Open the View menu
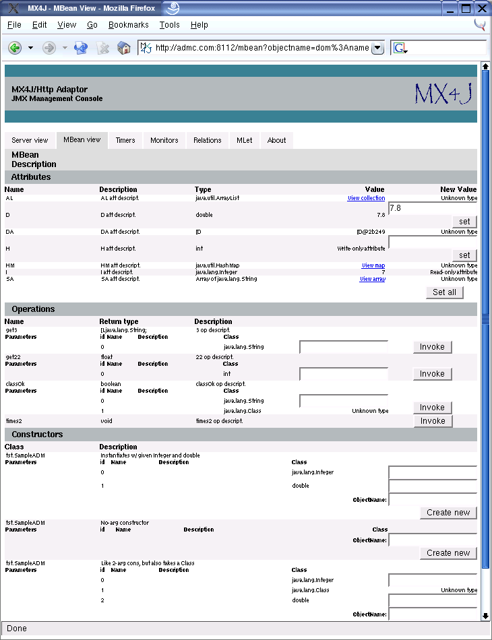The height and width of the screenshot is (640, 492). coord(67,25)
